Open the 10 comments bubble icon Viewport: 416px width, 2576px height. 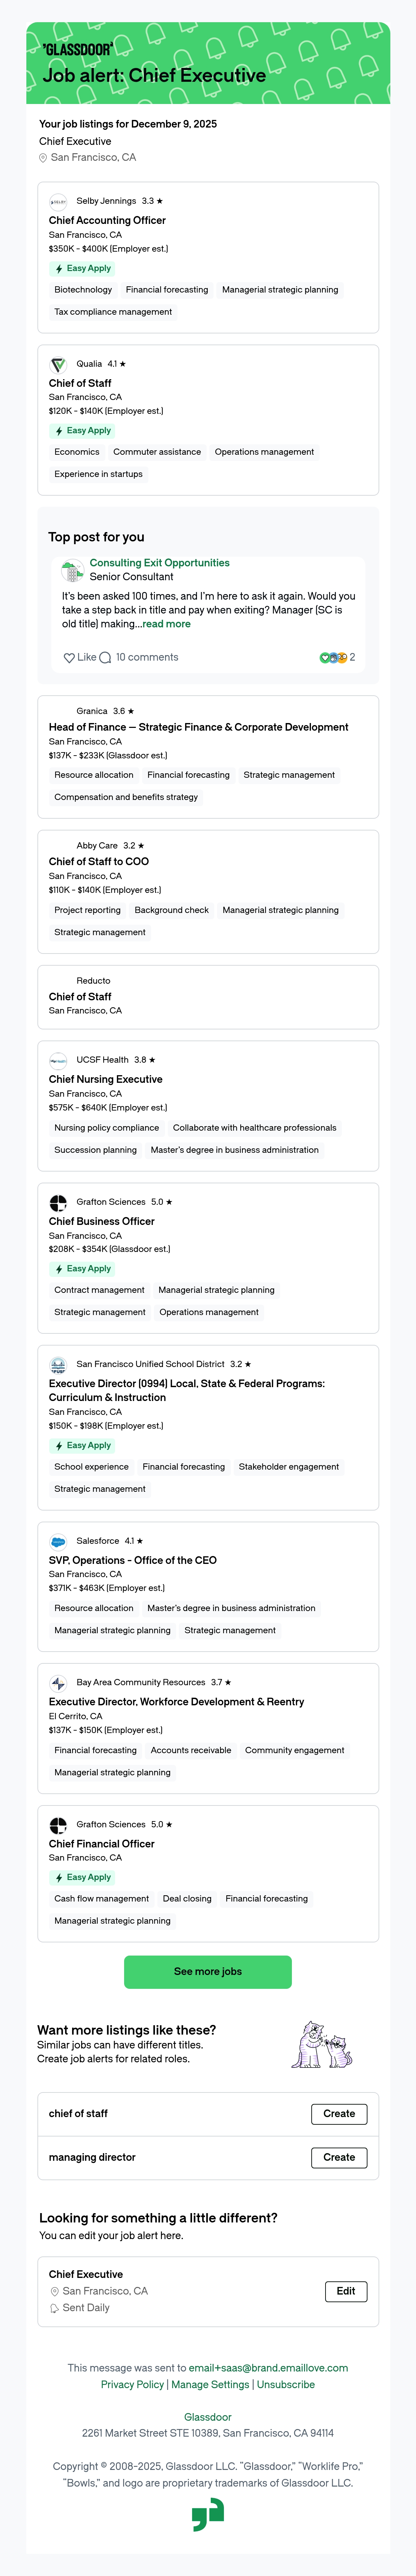(x=105, y=658)
